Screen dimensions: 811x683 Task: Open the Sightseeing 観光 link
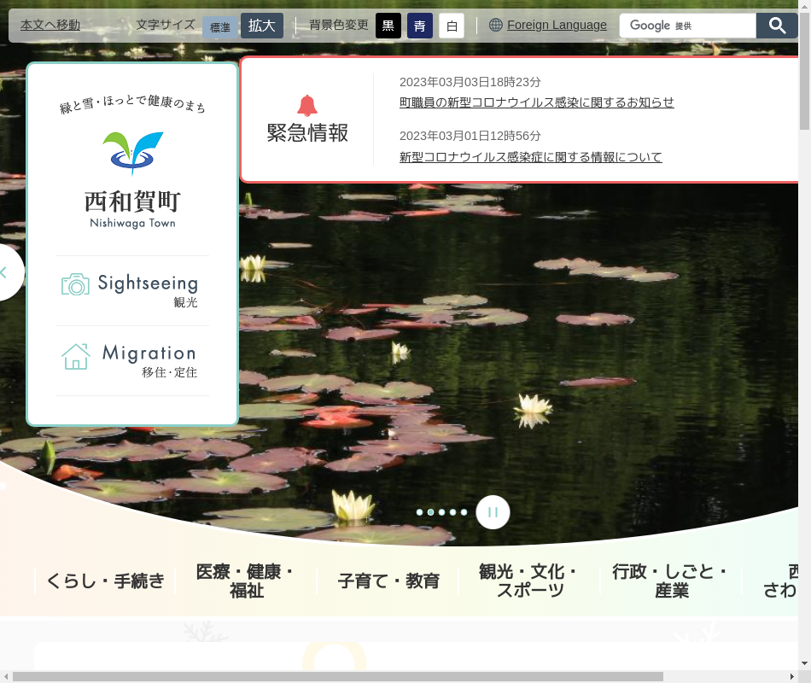pyautogui.click(x=131, y=291)
